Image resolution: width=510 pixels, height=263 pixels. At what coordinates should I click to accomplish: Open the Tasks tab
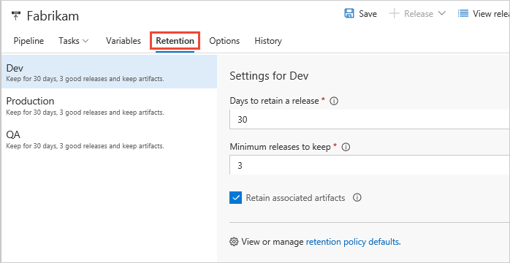pyautogui.click(x=69, y=41)
